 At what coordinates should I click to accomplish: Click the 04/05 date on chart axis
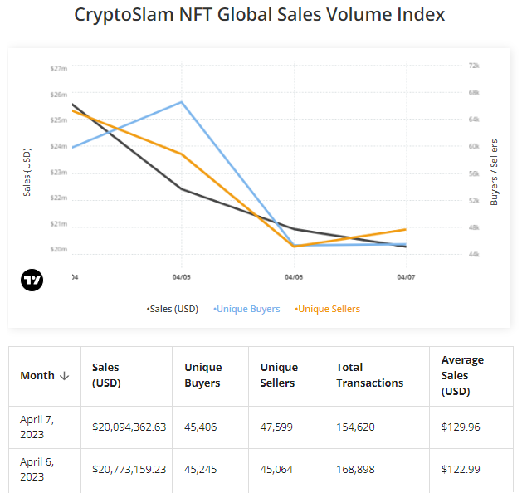pos(182,276)
